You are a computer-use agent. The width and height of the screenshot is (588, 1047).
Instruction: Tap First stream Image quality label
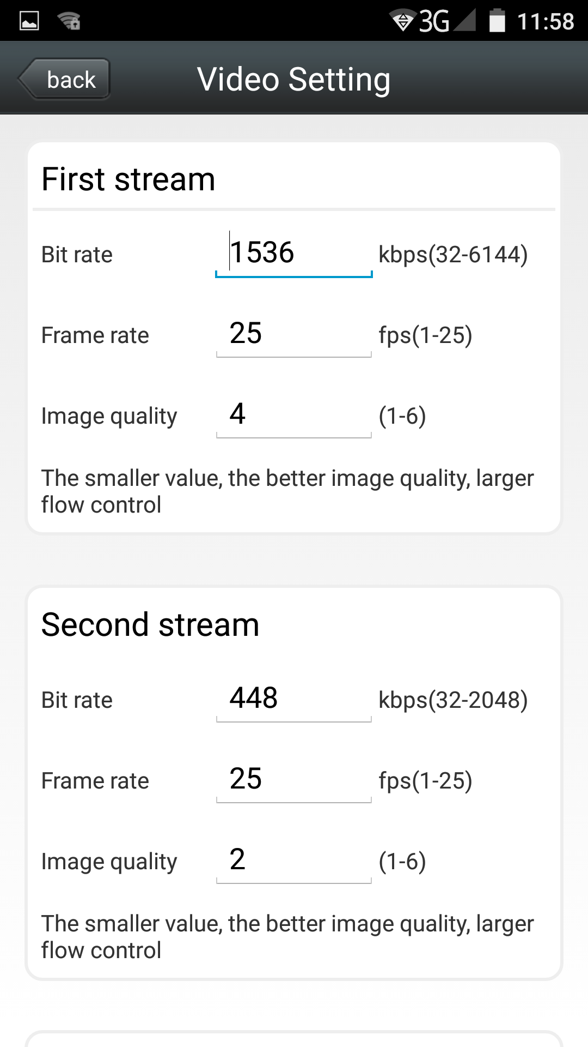pyautogui.click(x=109, y=417)
